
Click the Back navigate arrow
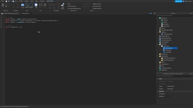[14, 5]
